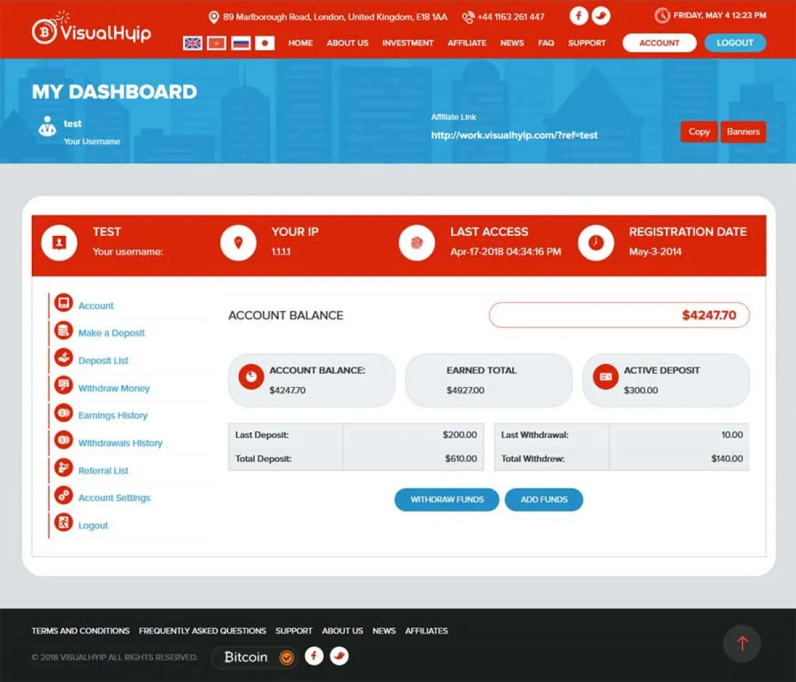Click the Deposit List sidebar icon
This screenshot has width=796, height=682.
[64, 359]
